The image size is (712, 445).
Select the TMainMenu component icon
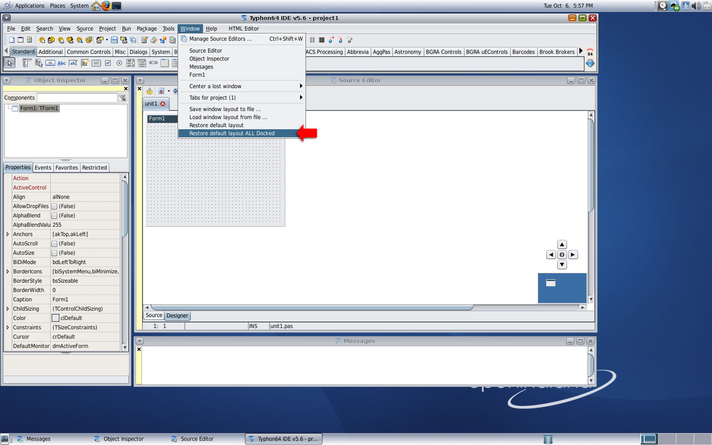[x=27, y=63]
